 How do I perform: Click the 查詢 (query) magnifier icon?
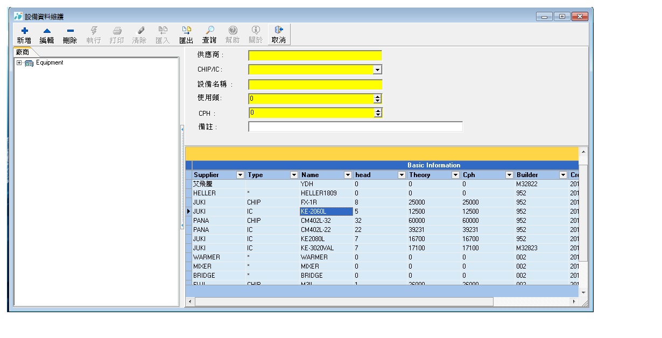click(209, 31)
